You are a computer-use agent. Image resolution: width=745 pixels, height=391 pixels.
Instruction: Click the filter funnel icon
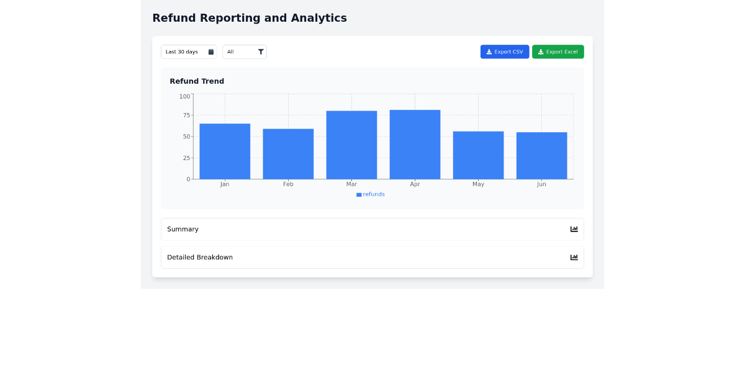point(261,52)
